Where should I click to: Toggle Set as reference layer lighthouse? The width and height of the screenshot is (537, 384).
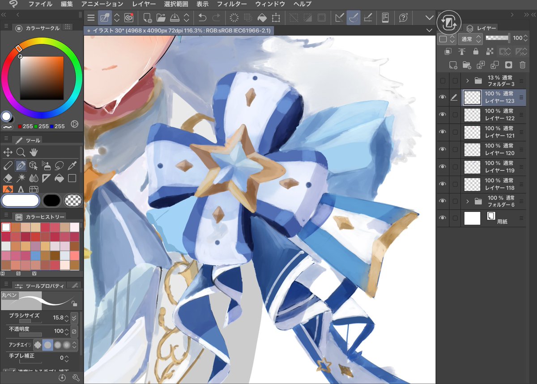461,52
